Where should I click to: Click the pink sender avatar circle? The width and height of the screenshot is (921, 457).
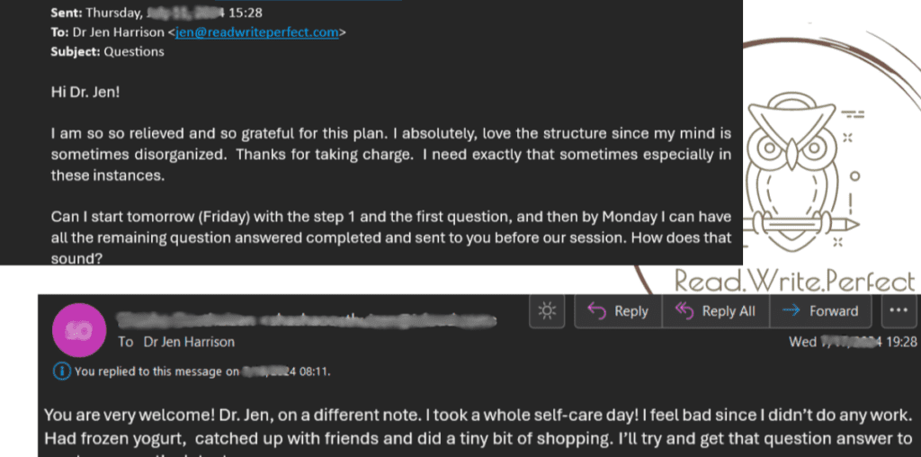coord(79,331)
